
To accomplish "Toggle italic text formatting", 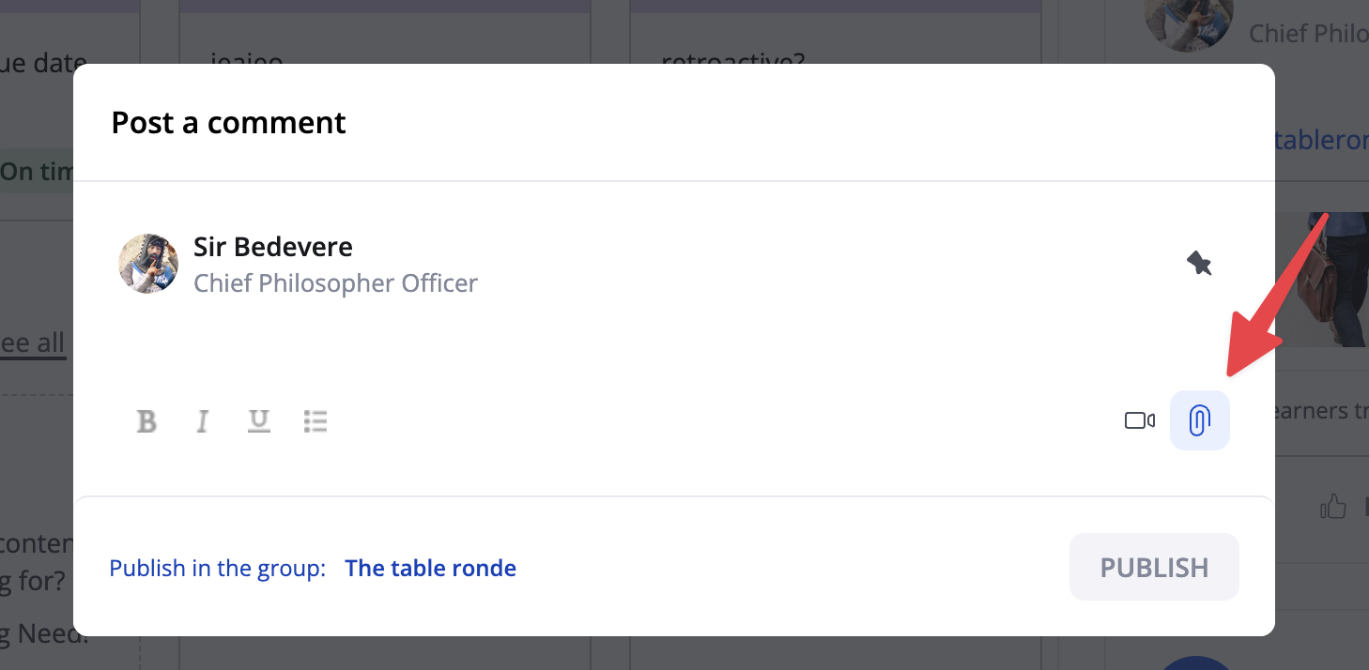I will pos(202,421).
